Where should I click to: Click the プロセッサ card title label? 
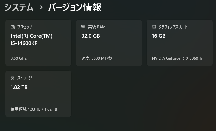pyautogui.click(x=25, y=27)
